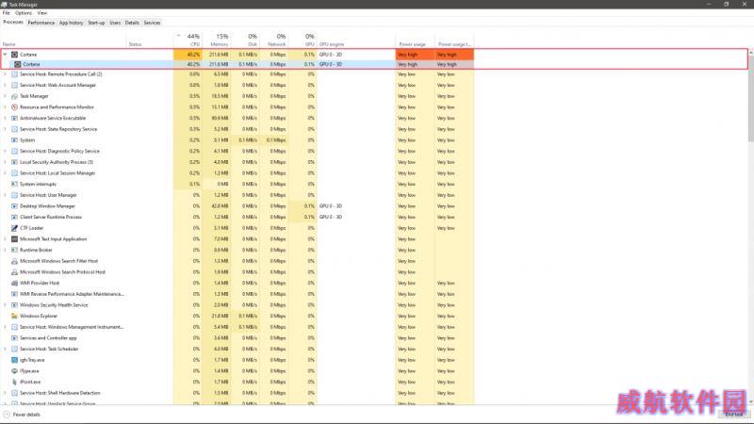Sort processes by CPU column header

point(188,40)
